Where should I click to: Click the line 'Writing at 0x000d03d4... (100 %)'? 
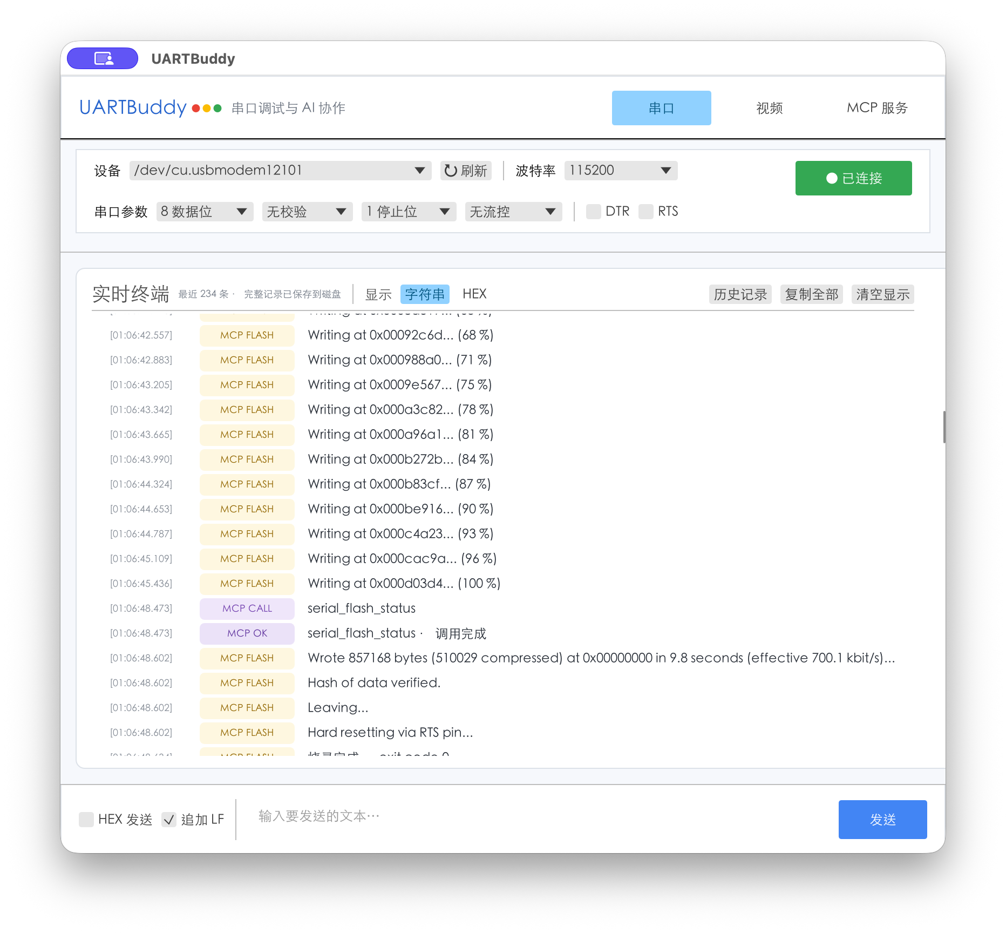click(x=404, y=584)
